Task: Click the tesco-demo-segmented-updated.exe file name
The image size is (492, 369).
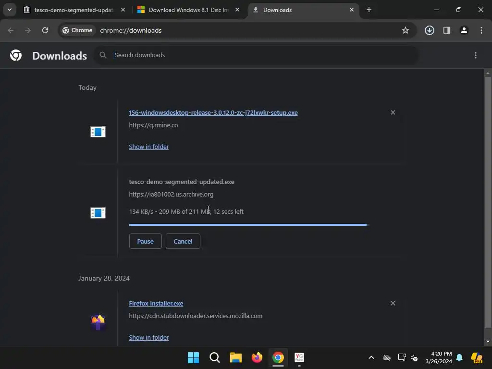Action: point(182,182)
